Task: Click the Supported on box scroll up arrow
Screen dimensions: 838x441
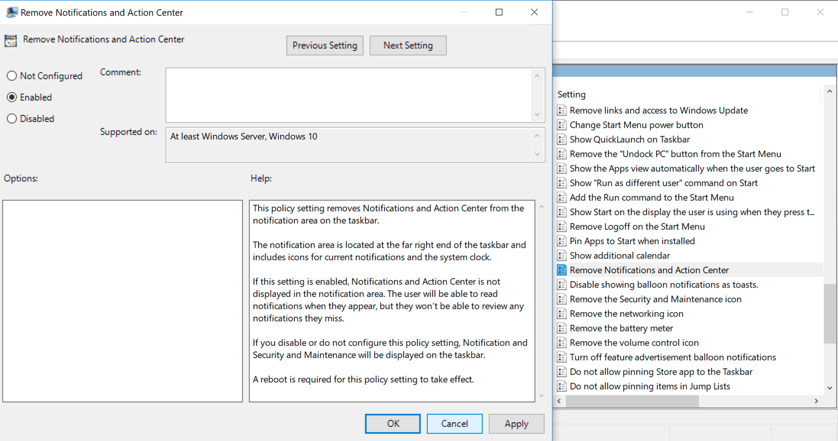Action: pos(537,136)
